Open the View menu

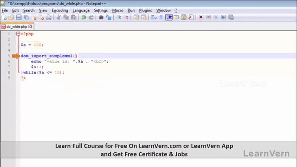(43, 10)
